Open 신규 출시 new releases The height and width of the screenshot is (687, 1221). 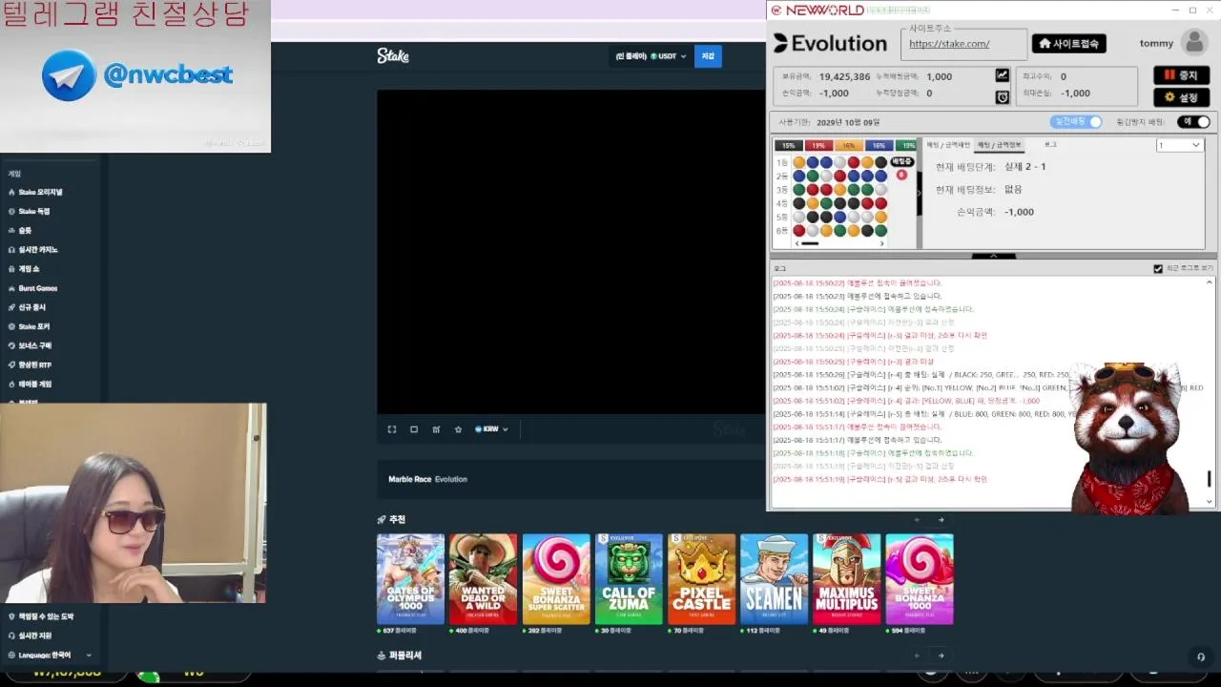pos(27,307)
